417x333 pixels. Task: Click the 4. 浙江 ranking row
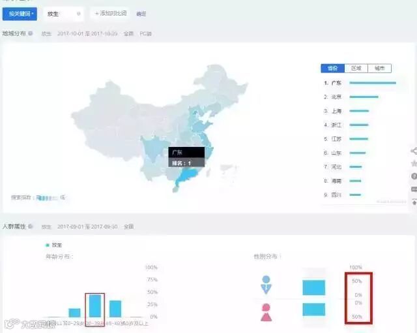pyautogui.click(x=360, y=125)
